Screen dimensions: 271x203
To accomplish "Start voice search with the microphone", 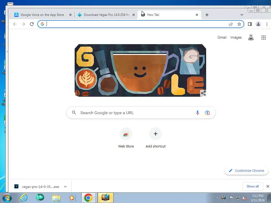I will pyautogui.click(x=197, y=113).
